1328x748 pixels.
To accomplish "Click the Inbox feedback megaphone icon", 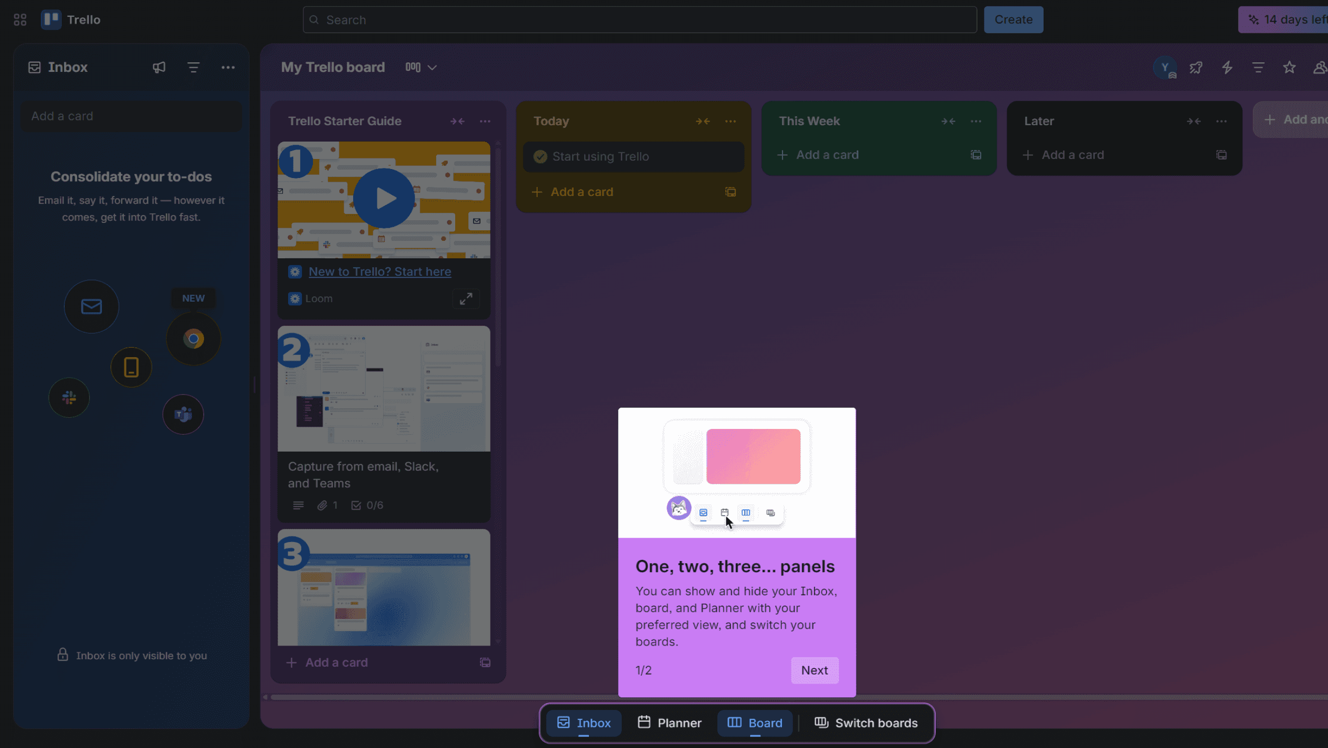I will point(159,68).
